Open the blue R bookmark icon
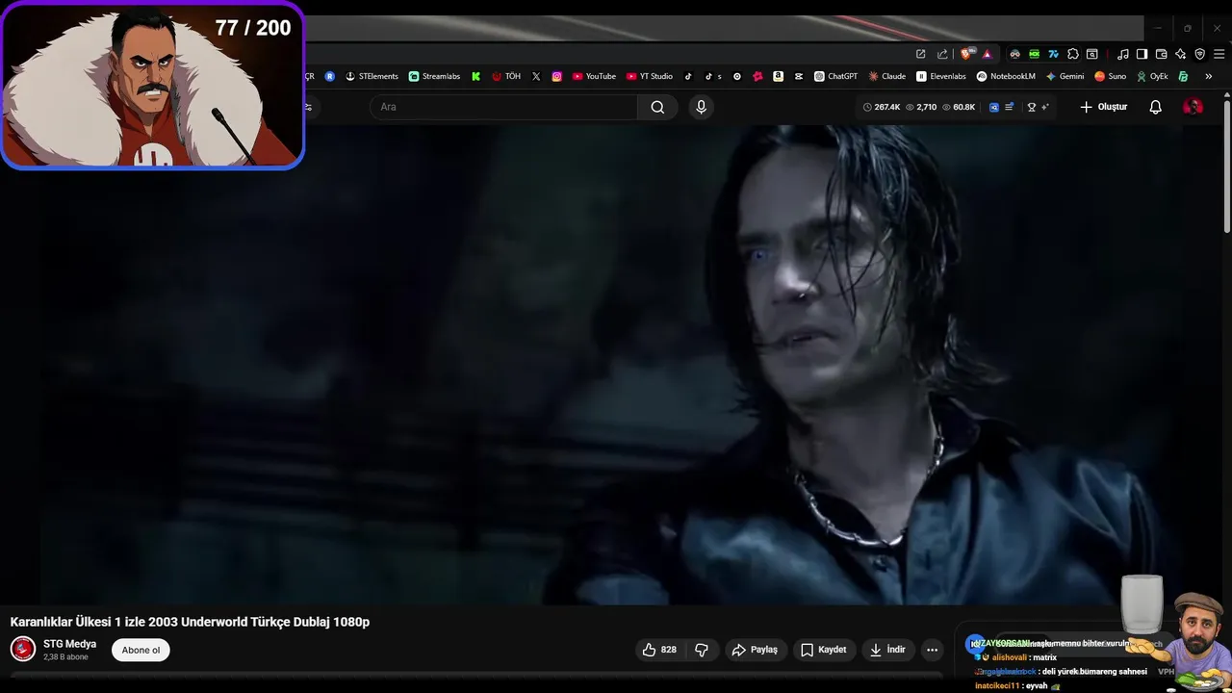The height and width of the screenshot is (693, 1232). pyautogui.click(x=329, y=76)
